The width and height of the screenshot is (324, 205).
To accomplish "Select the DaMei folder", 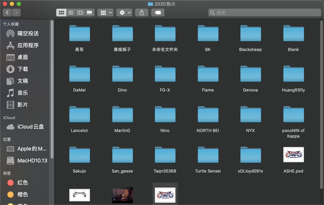I will pyautogui.click(x=80, y=74).
